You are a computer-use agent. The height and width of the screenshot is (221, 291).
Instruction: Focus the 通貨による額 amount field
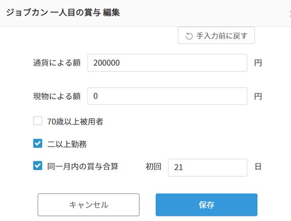click(167, 63)
